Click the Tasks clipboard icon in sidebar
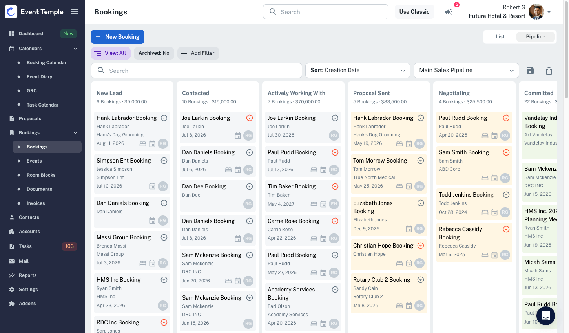This screenshot has height=333, width=569. pos(12,246)
